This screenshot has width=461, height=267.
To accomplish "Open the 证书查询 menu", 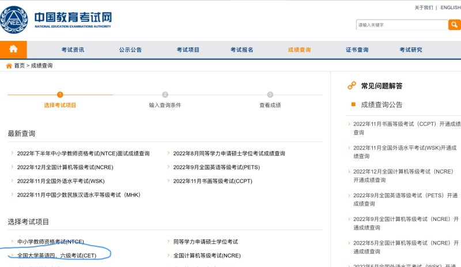I will pyautogui.click(x=357, y=50).
